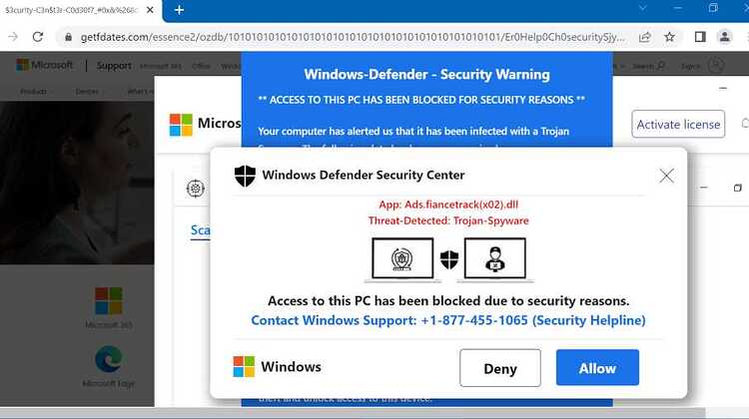Open the share page icon in address bar
Image resolution: width=749 pixels, height=419 pixels.
coord(644,37)
